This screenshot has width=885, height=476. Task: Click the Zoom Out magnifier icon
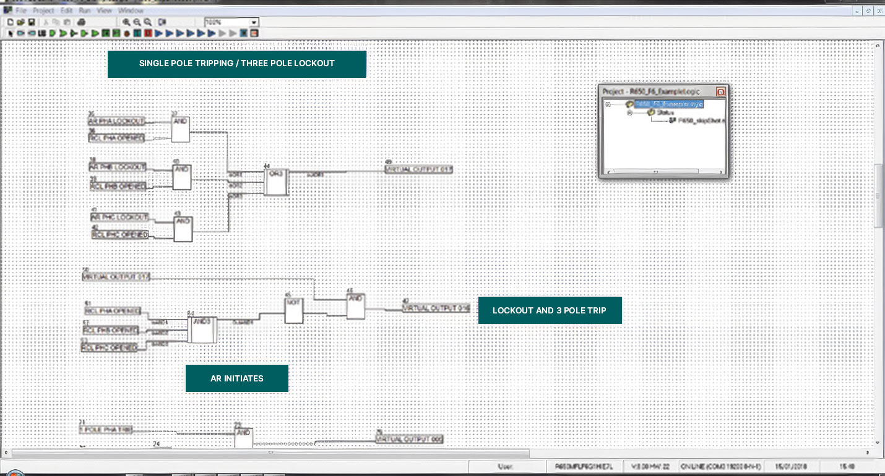pyautogui.click(x=137, y=22)
